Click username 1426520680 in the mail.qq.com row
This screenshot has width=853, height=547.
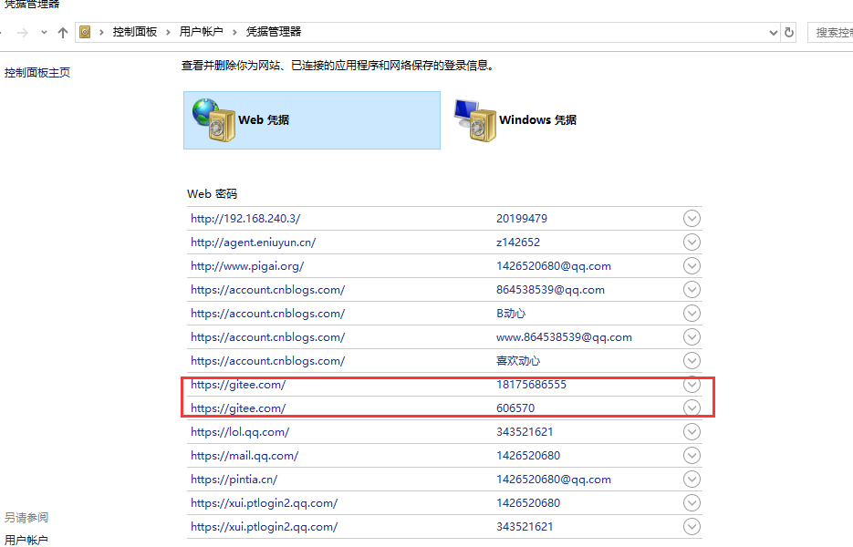click(527, 456)
